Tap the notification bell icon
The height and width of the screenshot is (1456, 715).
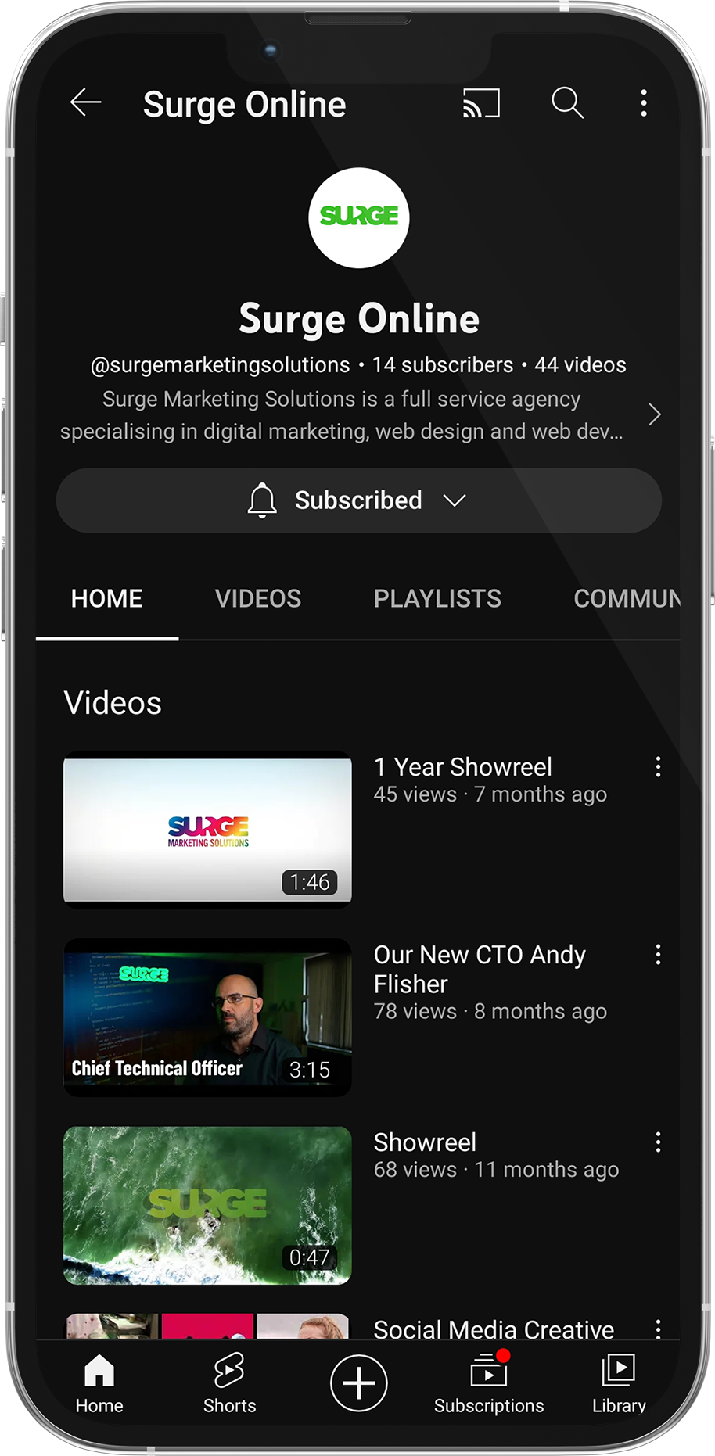262,500
